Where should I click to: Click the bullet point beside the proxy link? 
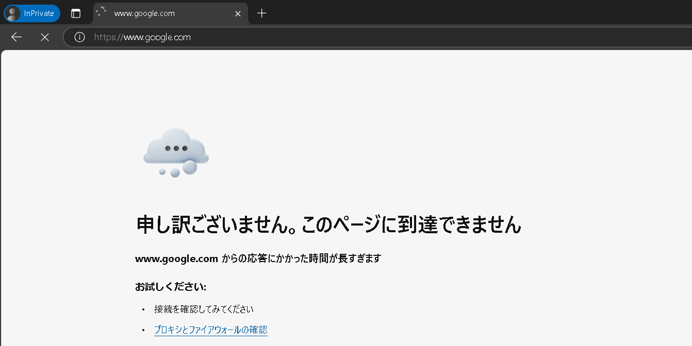coord(143,330)
